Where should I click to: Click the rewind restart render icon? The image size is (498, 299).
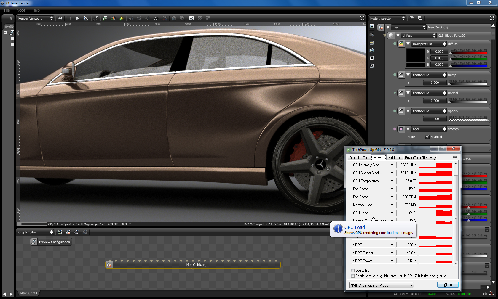[60, 18]
